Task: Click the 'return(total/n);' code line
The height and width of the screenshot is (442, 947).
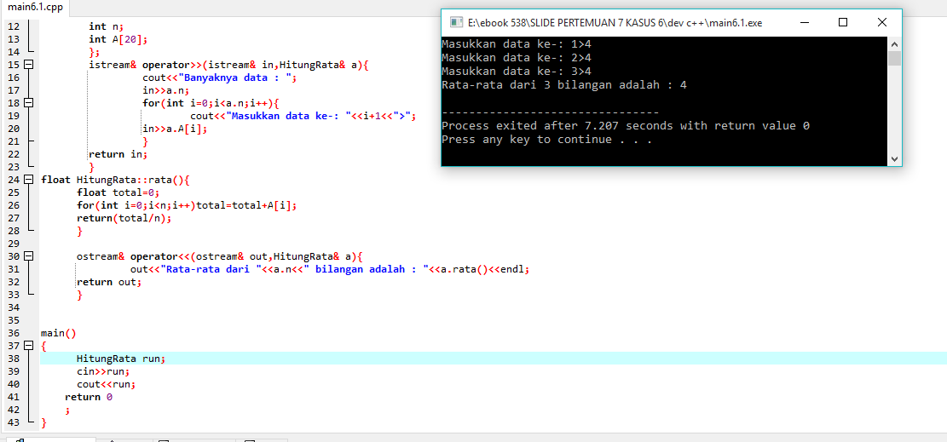Action: pos(124,218)
